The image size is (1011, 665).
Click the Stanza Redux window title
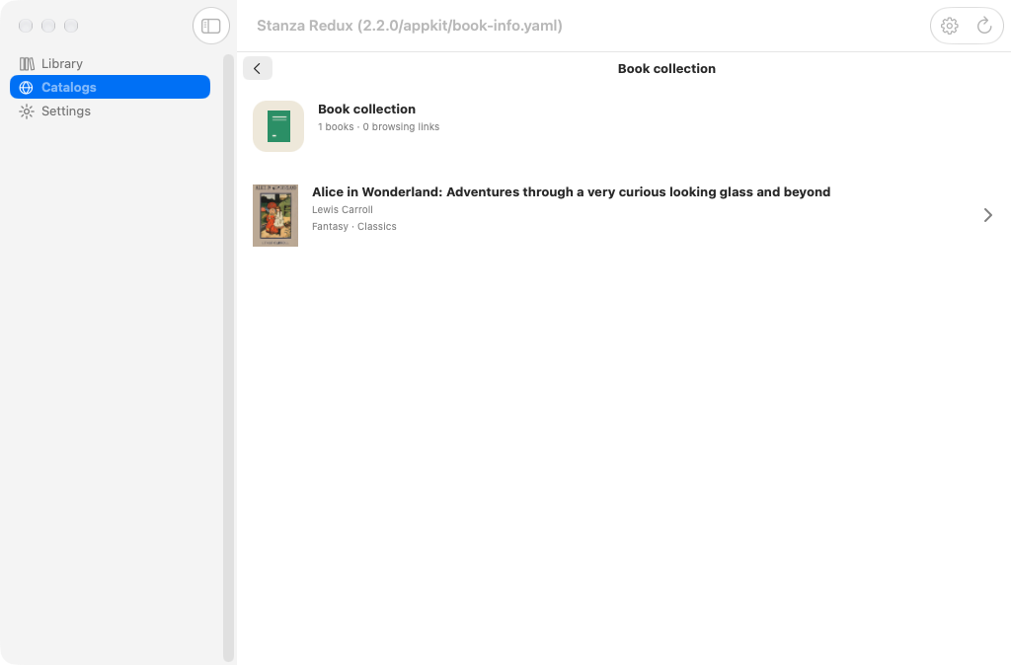click(410, 26)
